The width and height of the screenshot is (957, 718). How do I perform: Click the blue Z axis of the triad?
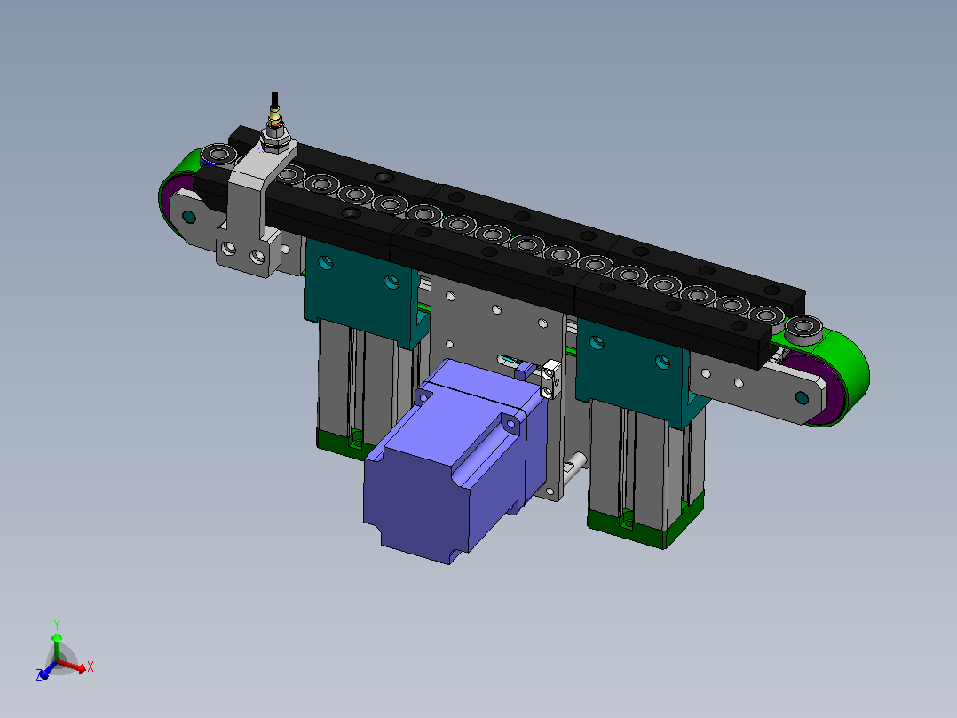point(46,670)
